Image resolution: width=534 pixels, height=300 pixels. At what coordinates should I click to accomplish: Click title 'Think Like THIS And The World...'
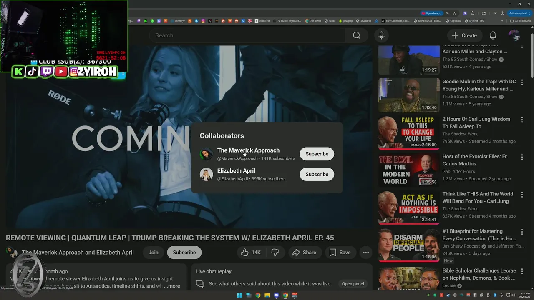pos(478,197)
